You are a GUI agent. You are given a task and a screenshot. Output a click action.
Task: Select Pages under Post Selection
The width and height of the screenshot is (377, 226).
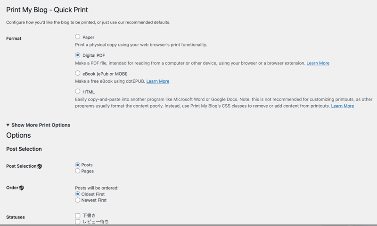(77, 171)
